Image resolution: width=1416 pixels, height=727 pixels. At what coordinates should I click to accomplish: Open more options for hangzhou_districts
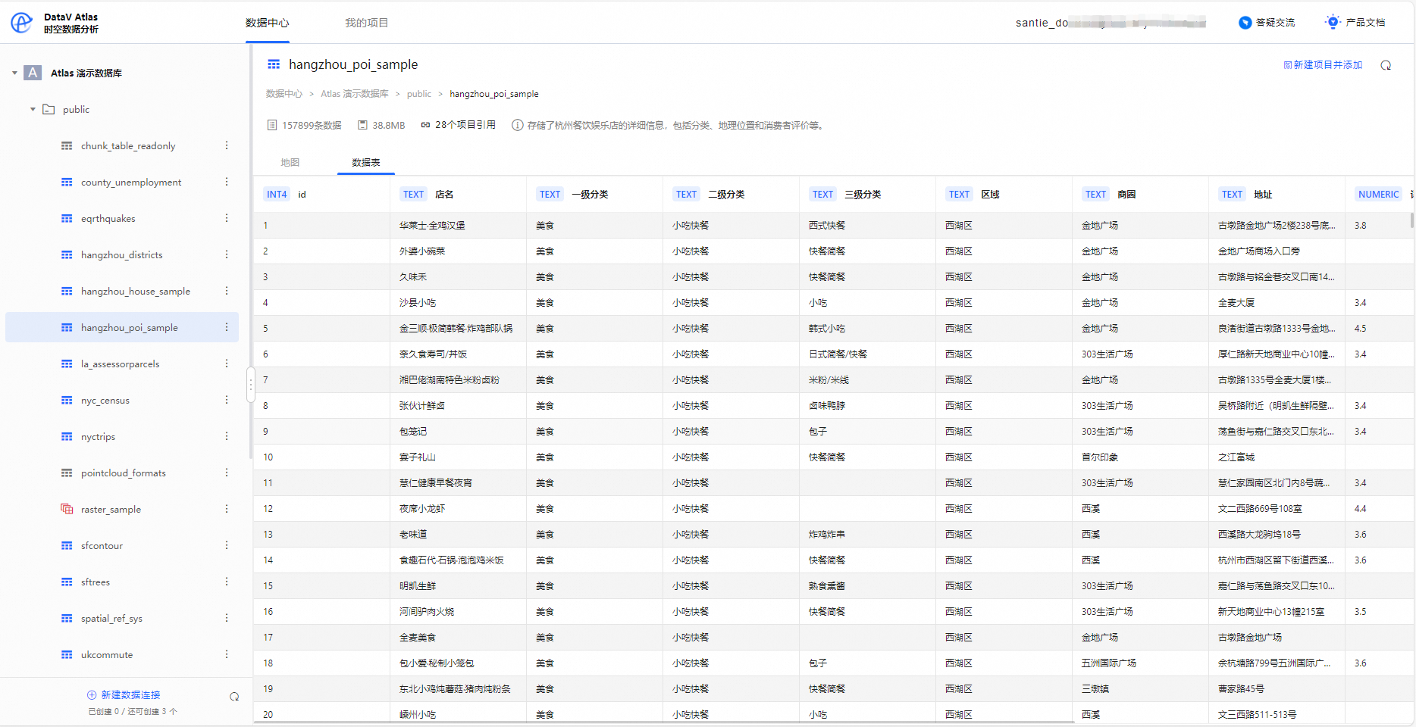click(227, 254)
